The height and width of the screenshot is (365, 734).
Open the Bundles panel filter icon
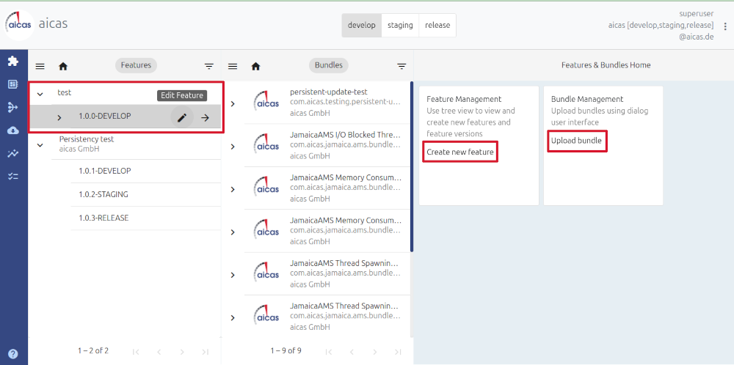click(x=401, y=66)
